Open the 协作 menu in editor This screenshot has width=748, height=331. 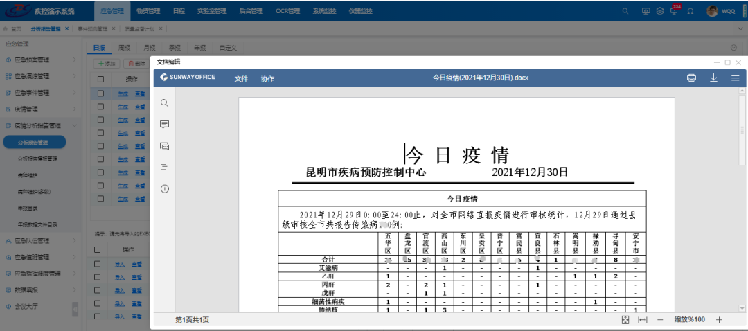tap(267, 79)
